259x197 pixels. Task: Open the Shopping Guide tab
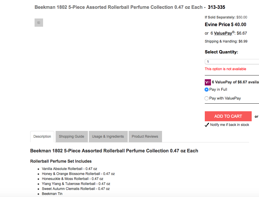point(71,137)
